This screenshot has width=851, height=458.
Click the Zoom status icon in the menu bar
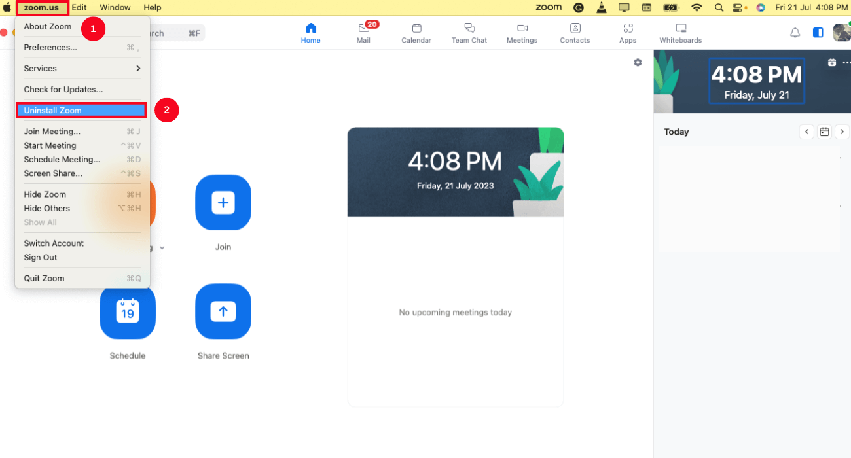coord(549,7)
